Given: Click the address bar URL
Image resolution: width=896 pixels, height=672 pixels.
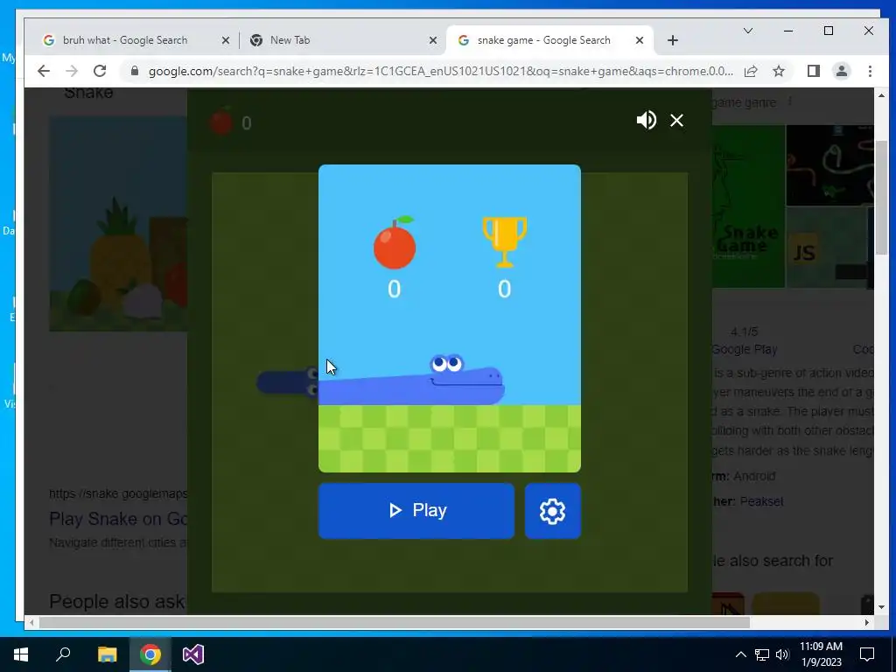Looking at the screenshot, I should (x=441, y=71).
